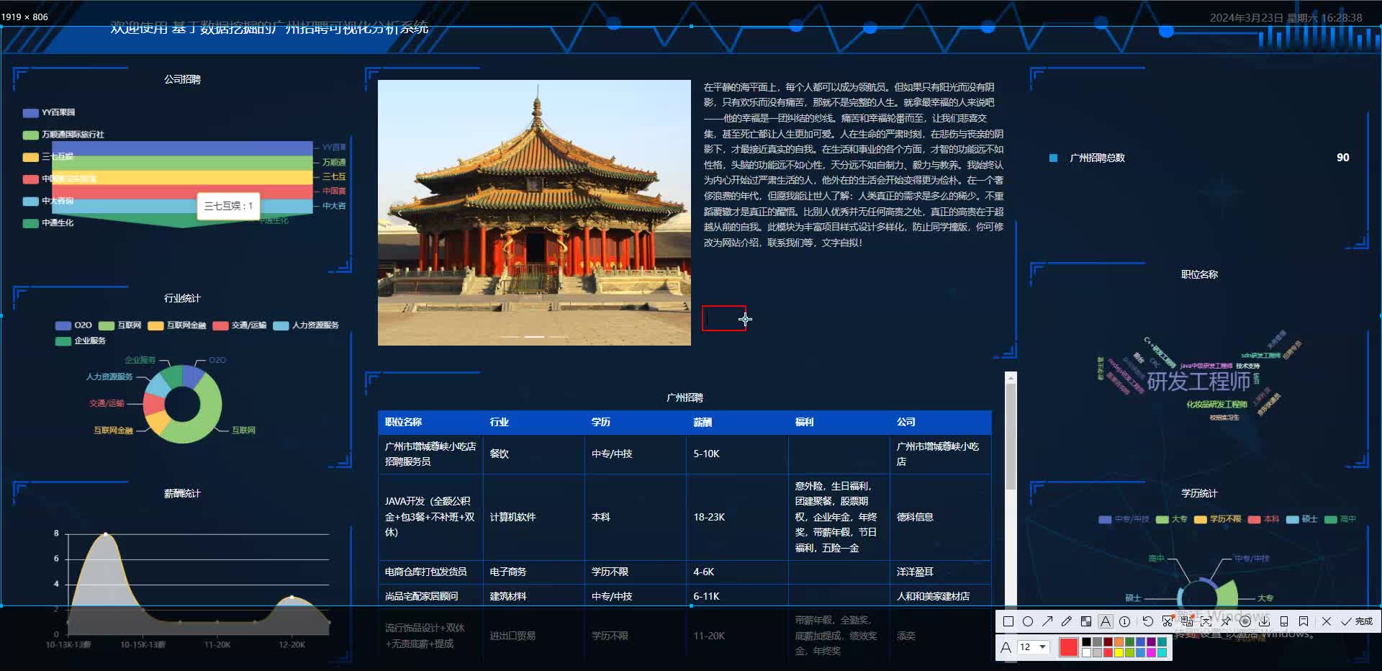Toggle 交通/运输 legend item

239,325
